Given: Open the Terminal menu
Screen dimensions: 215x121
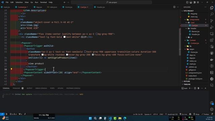Looking at the screenshot, I should 43,2.
